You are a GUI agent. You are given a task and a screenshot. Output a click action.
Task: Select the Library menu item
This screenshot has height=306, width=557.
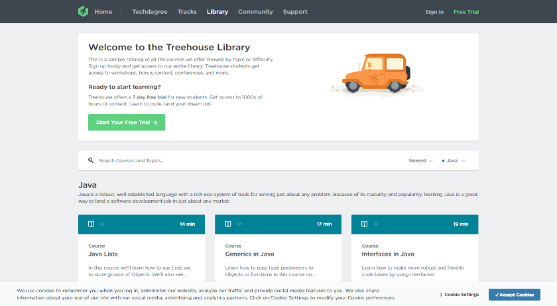point(217,12)
